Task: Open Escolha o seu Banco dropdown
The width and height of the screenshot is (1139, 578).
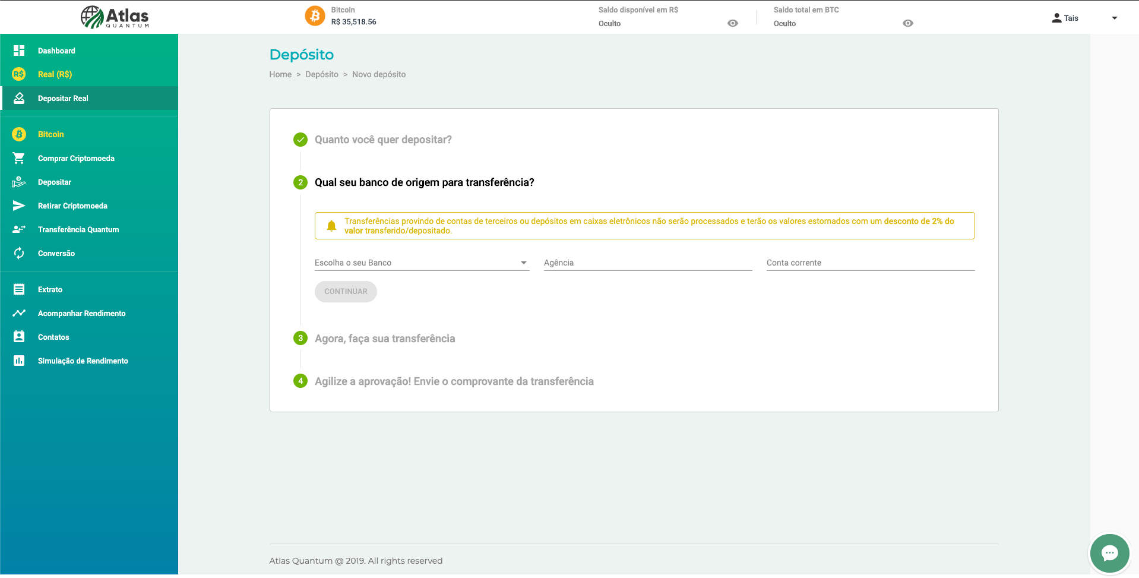Action: (422, 263)
